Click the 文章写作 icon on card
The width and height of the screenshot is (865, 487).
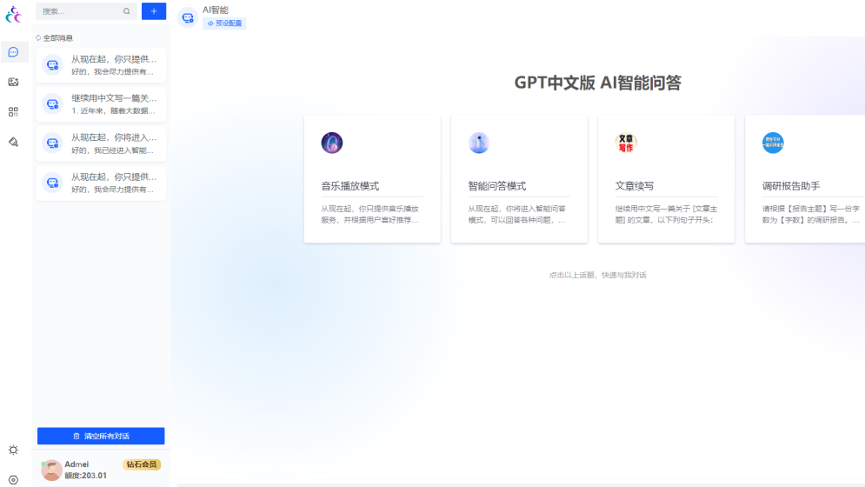(626, 143)
